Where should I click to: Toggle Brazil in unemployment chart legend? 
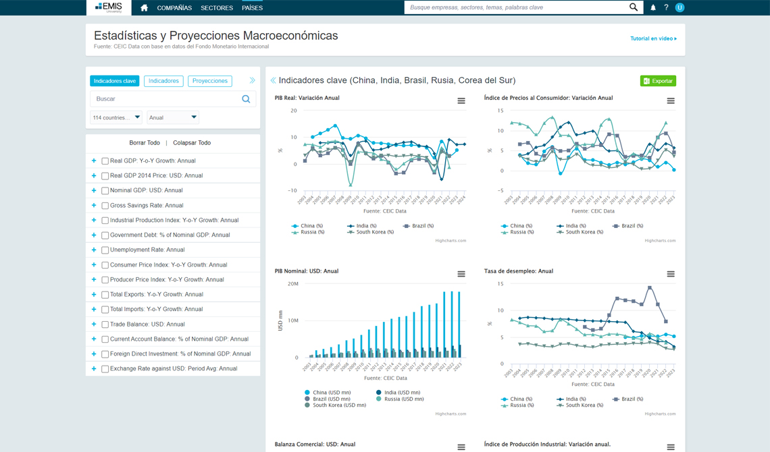628,399
